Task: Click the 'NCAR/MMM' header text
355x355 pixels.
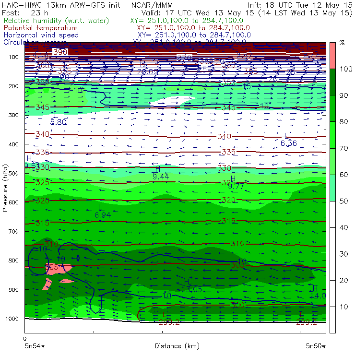Action: (152, 5)
